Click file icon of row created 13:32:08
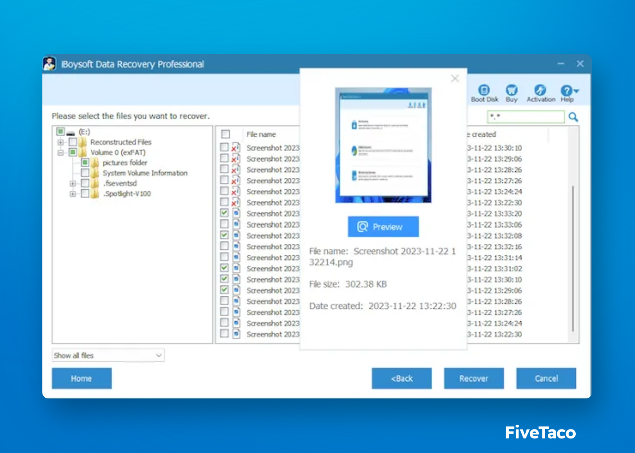 pyautogui.click(x=236, y=235)
